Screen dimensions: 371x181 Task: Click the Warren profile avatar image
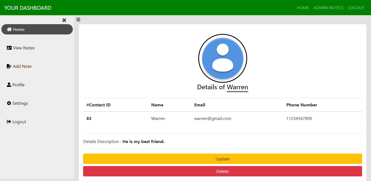[x=222, y=58]
